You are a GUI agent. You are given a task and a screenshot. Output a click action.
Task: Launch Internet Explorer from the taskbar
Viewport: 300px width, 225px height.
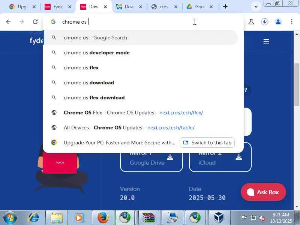click(x=34, y=218)
